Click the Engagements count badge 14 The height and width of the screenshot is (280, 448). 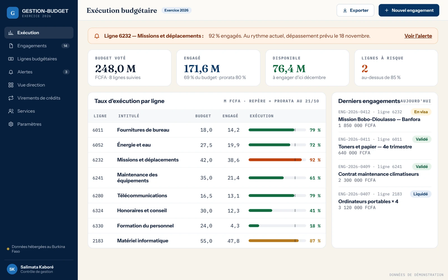pyautogui.click(x=66, y=46)
